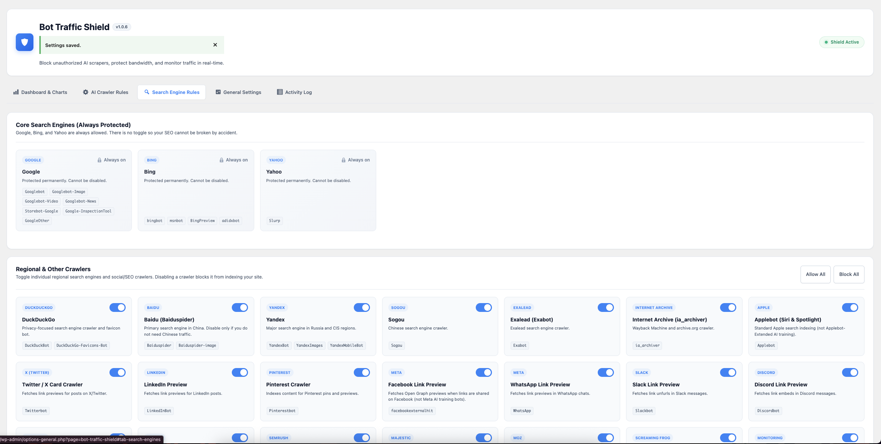Click the Discordbot user agent tag
This screenshot has height=444, width=881.
(x=768, y=411)
